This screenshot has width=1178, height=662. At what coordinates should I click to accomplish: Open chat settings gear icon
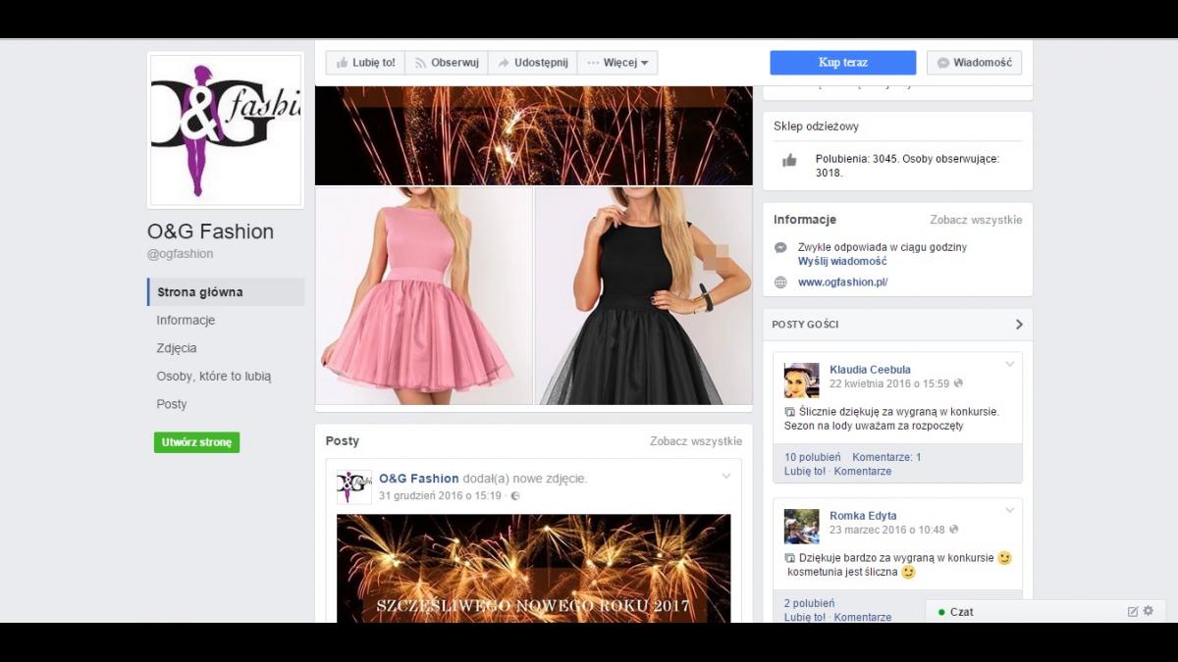1148,611
